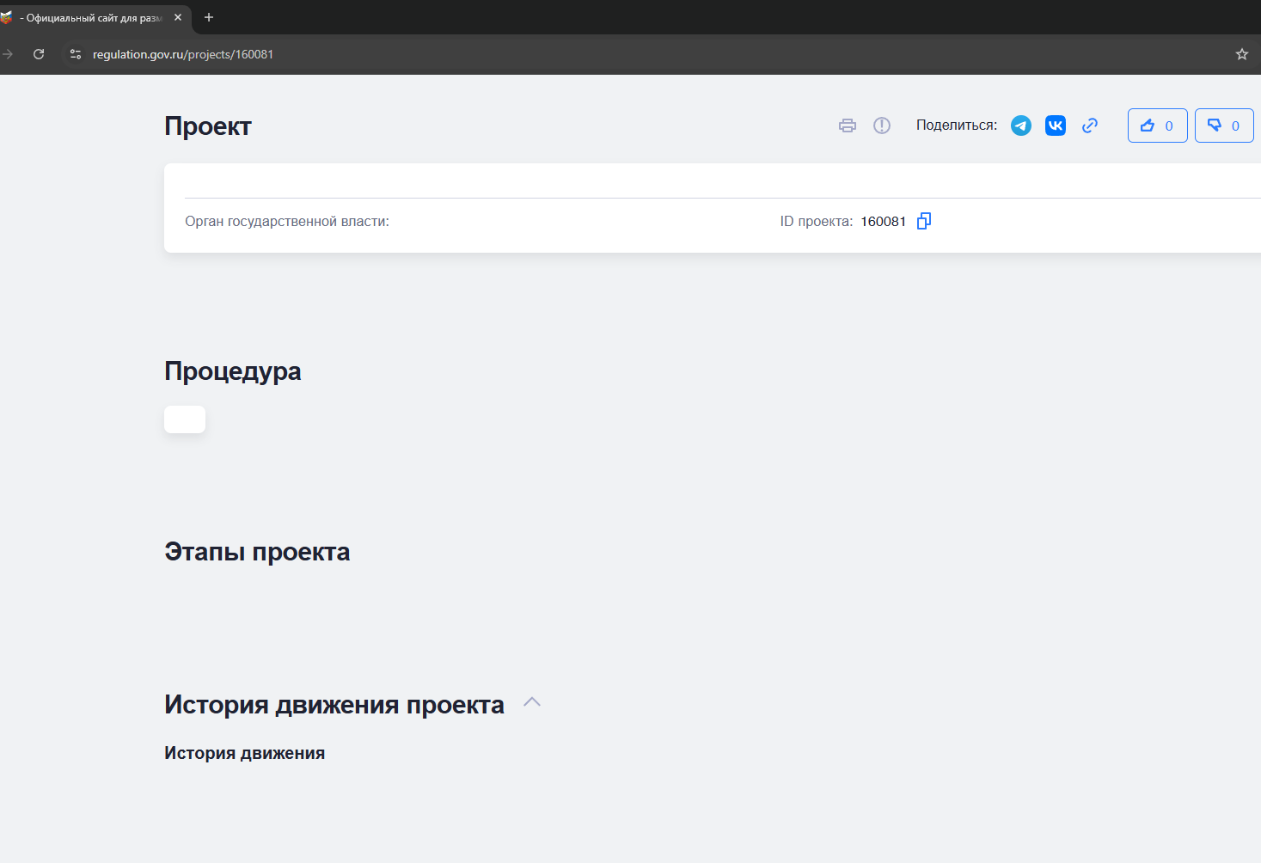This screenshot has width=1261, height=863.
Task: Copy the project link using chain icon
Action: [1089, 125]
